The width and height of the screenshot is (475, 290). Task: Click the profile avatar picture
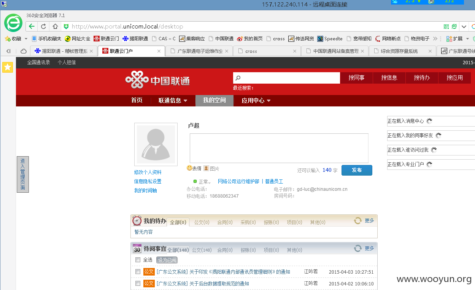(x=156, y=144)
